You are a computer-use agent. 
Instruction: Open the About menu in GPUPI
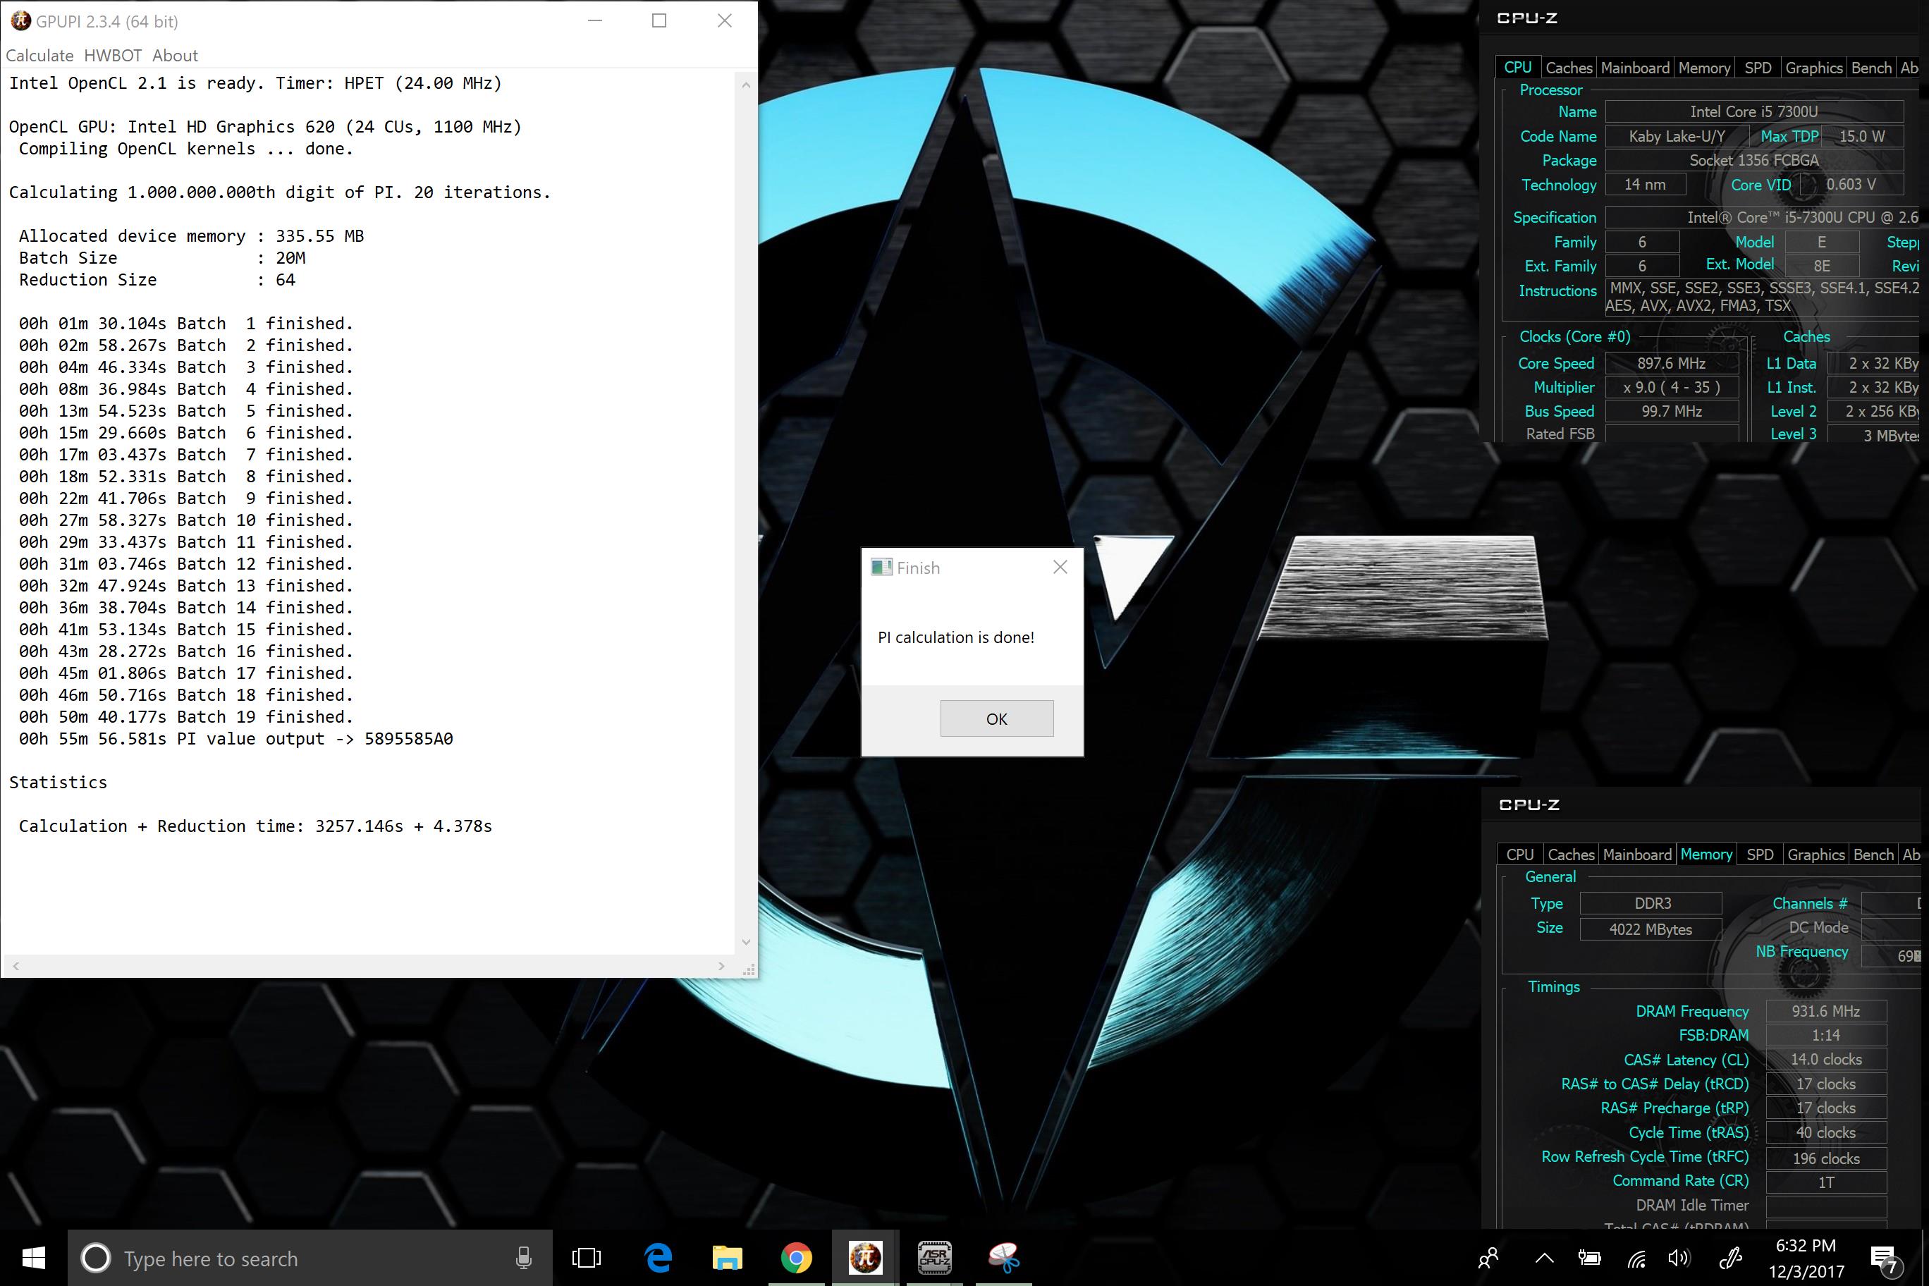tap(175, 55)
